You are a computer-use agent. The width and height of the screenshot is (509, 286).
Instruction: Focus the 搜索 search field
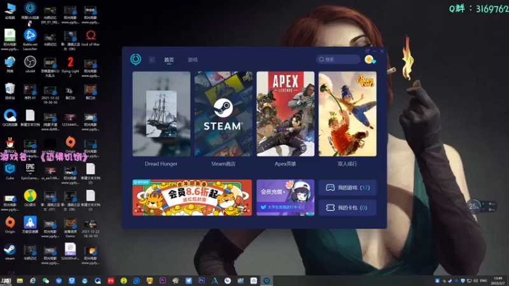[338, 59]
